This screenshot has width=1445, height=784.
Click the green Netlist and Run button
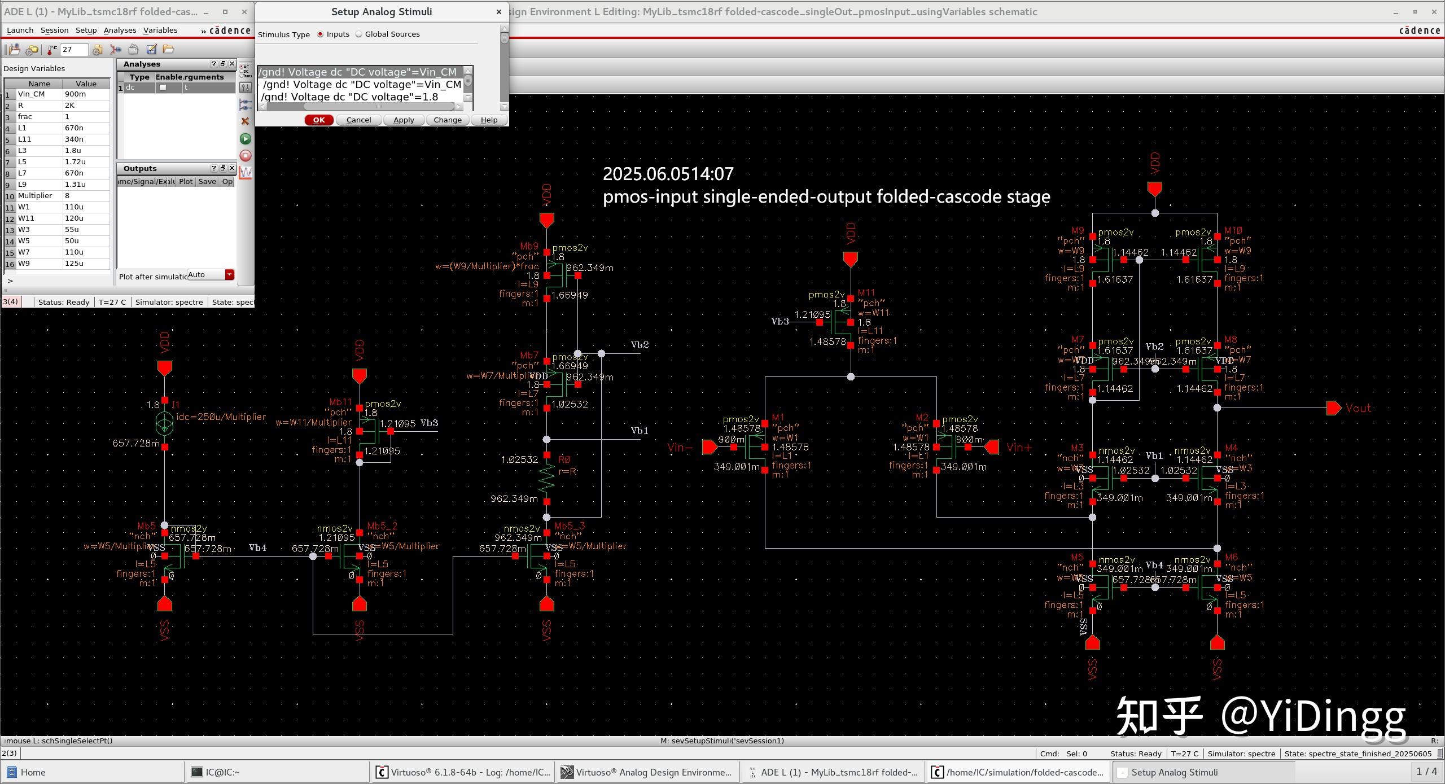tap(246, 139)
